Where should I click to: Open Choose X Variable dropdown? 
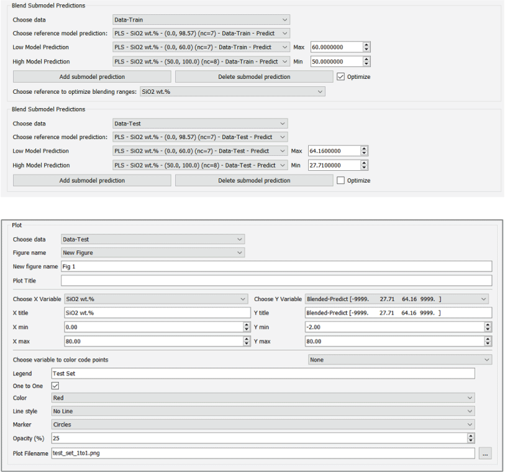coord(155,299)
